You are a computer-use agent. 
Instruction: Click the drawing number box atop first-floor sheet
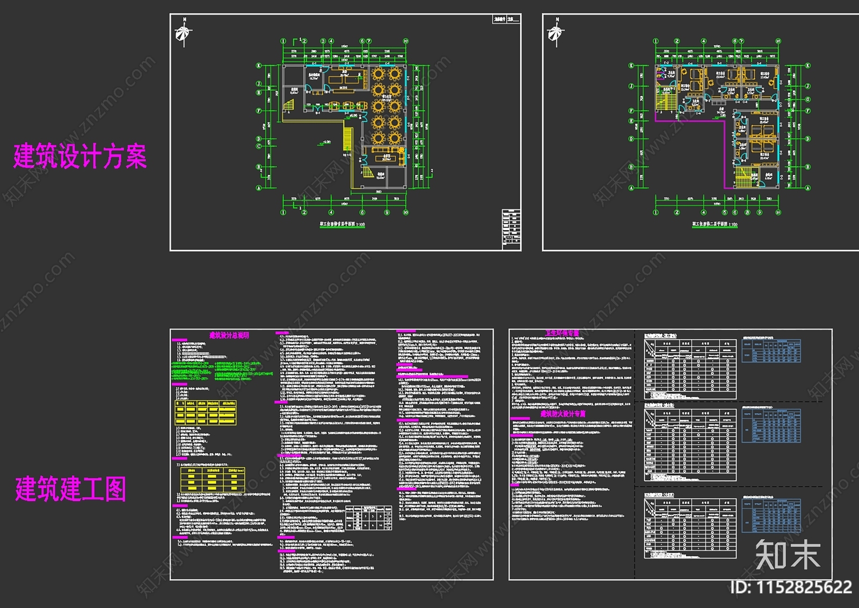click(x=506, y=19)
